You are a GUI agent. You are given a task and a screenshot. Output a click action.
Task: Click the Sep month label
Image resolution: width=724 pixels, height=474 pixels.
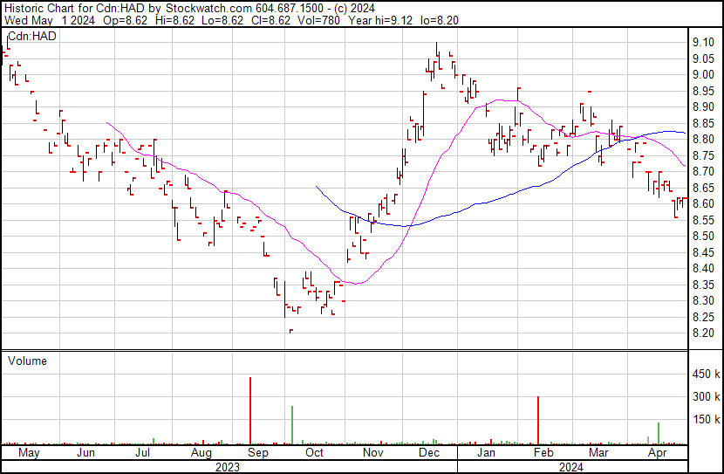click(258, 453)
